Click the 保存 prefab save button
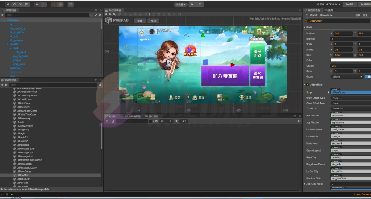 [140, 21]
